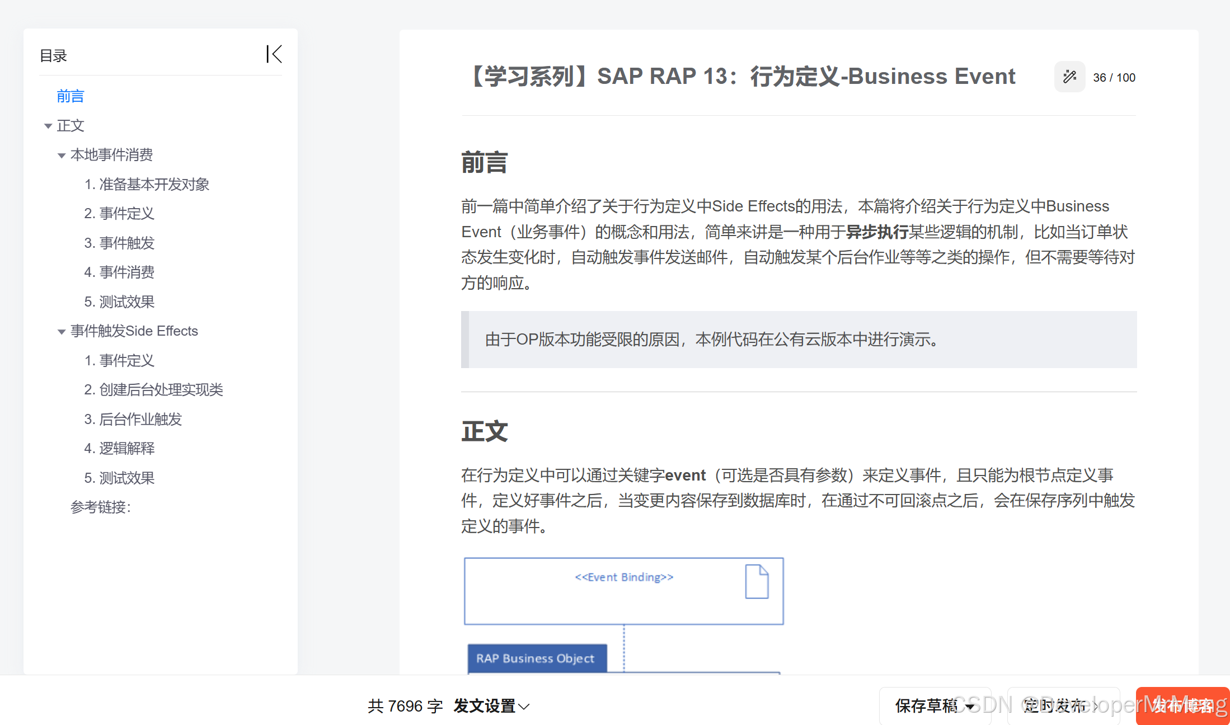1230x725 pixels.
Task: Open dropdown arrow beside 保存草稿
Action: click(970, 706)
